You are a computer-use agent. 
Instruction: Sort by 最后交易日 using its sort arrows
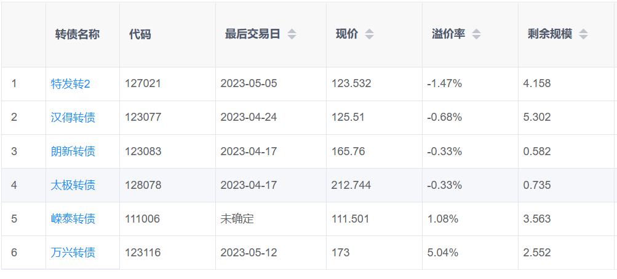[x=292, y=34]
